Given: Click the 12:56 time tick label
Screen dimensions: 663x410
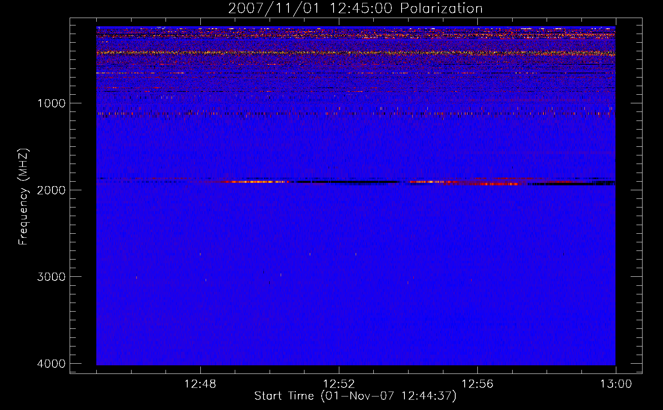Looking at the screenshot, I should [x=477, y=384].
